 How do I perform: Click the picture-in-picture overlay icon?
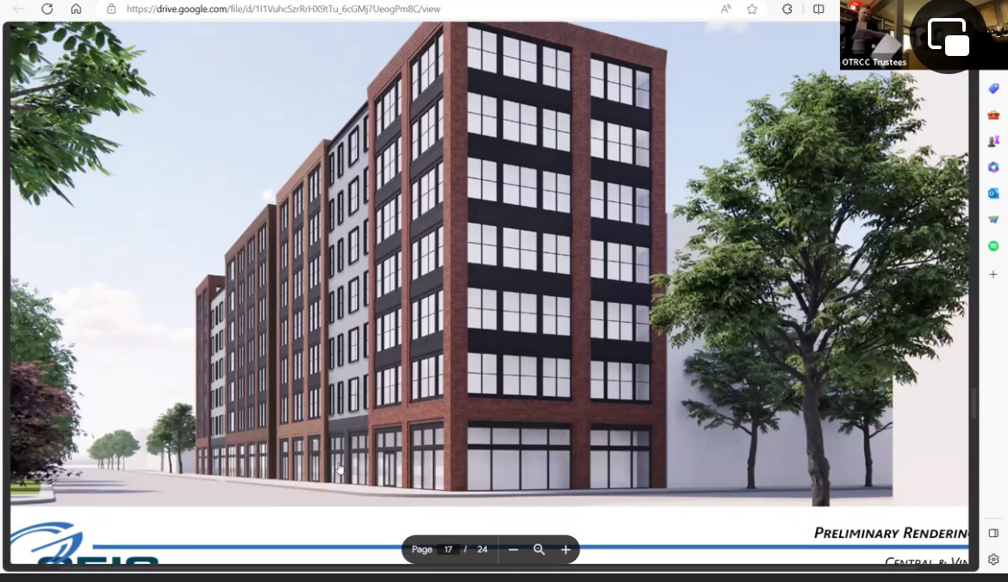[x=949, y=37]
